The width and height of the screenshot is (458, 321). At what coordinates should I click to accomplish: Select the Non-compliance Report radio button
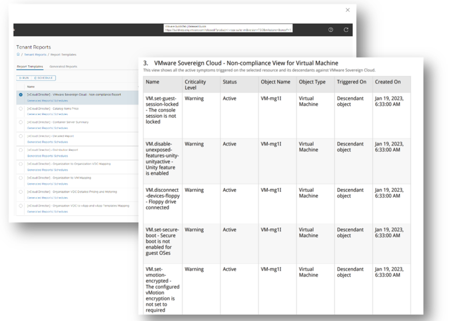21,95
